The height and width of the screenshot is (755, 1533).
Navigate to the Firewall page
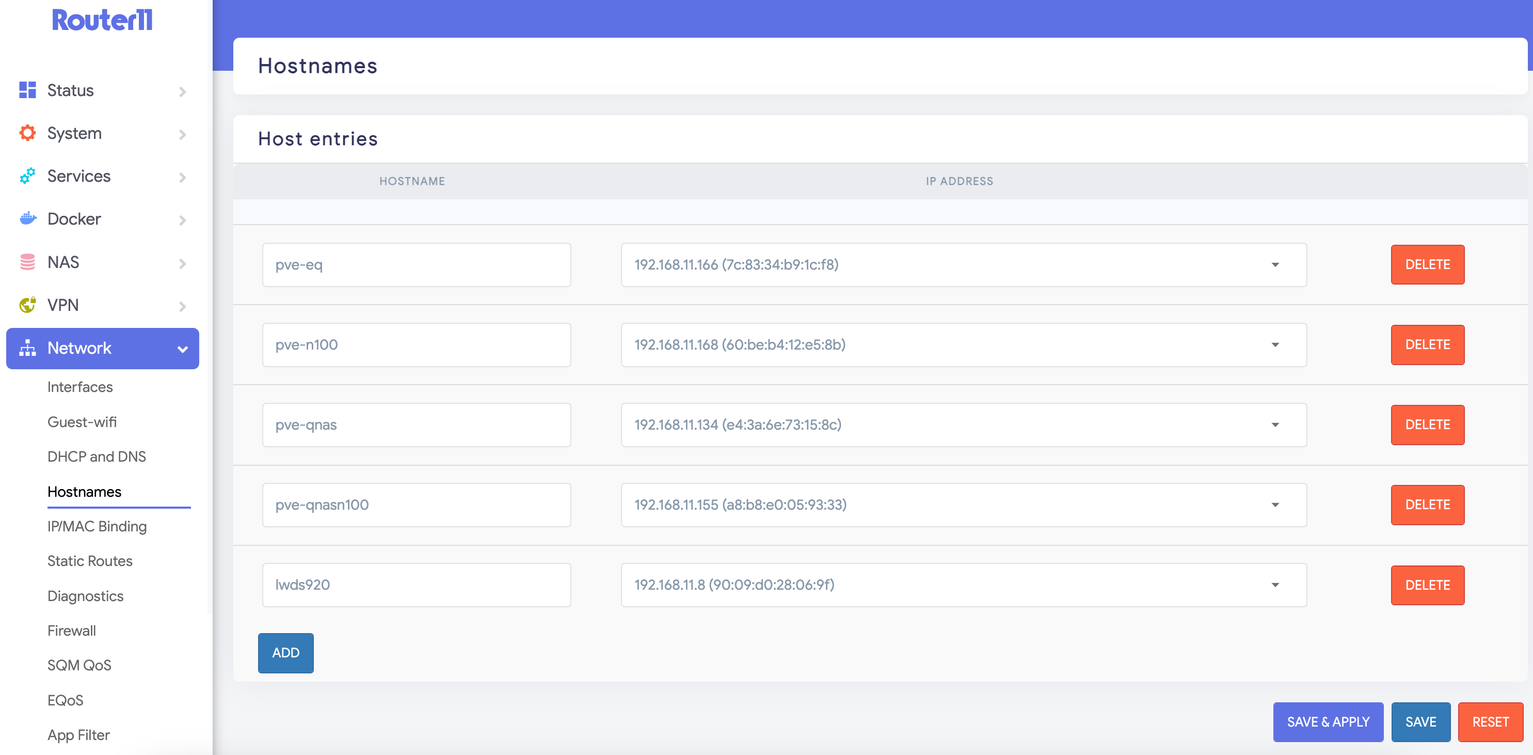(x=71, y=631)
